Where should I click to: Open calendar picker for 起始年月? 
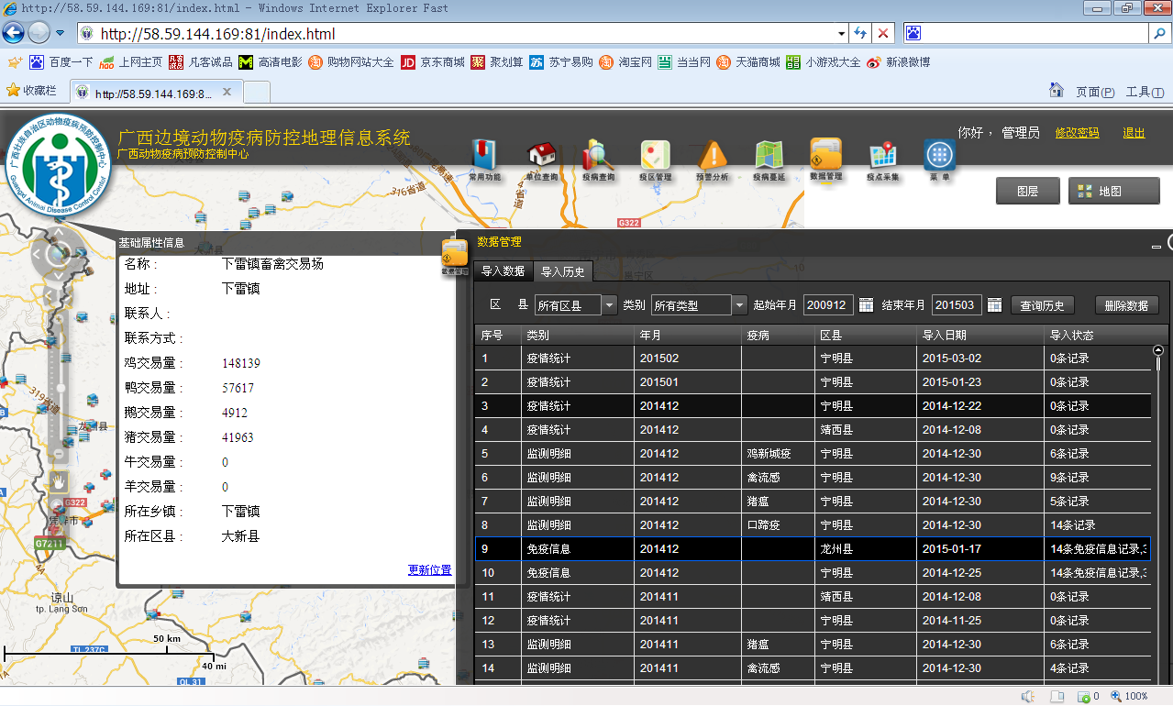tap(866, 305)
